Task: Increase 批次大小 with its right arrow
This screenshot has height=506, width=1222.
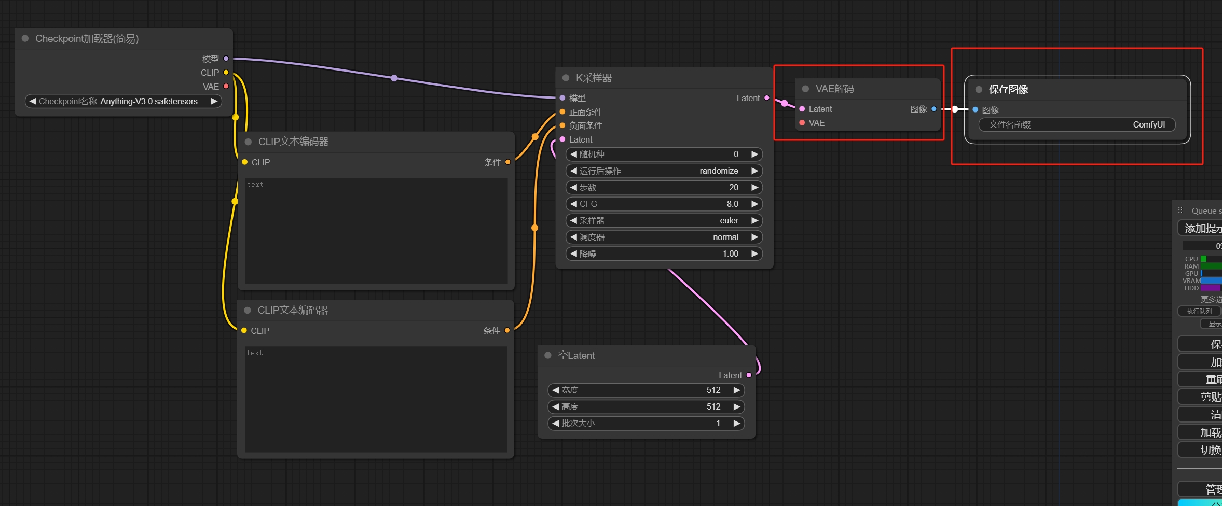Action: [736, 423]
